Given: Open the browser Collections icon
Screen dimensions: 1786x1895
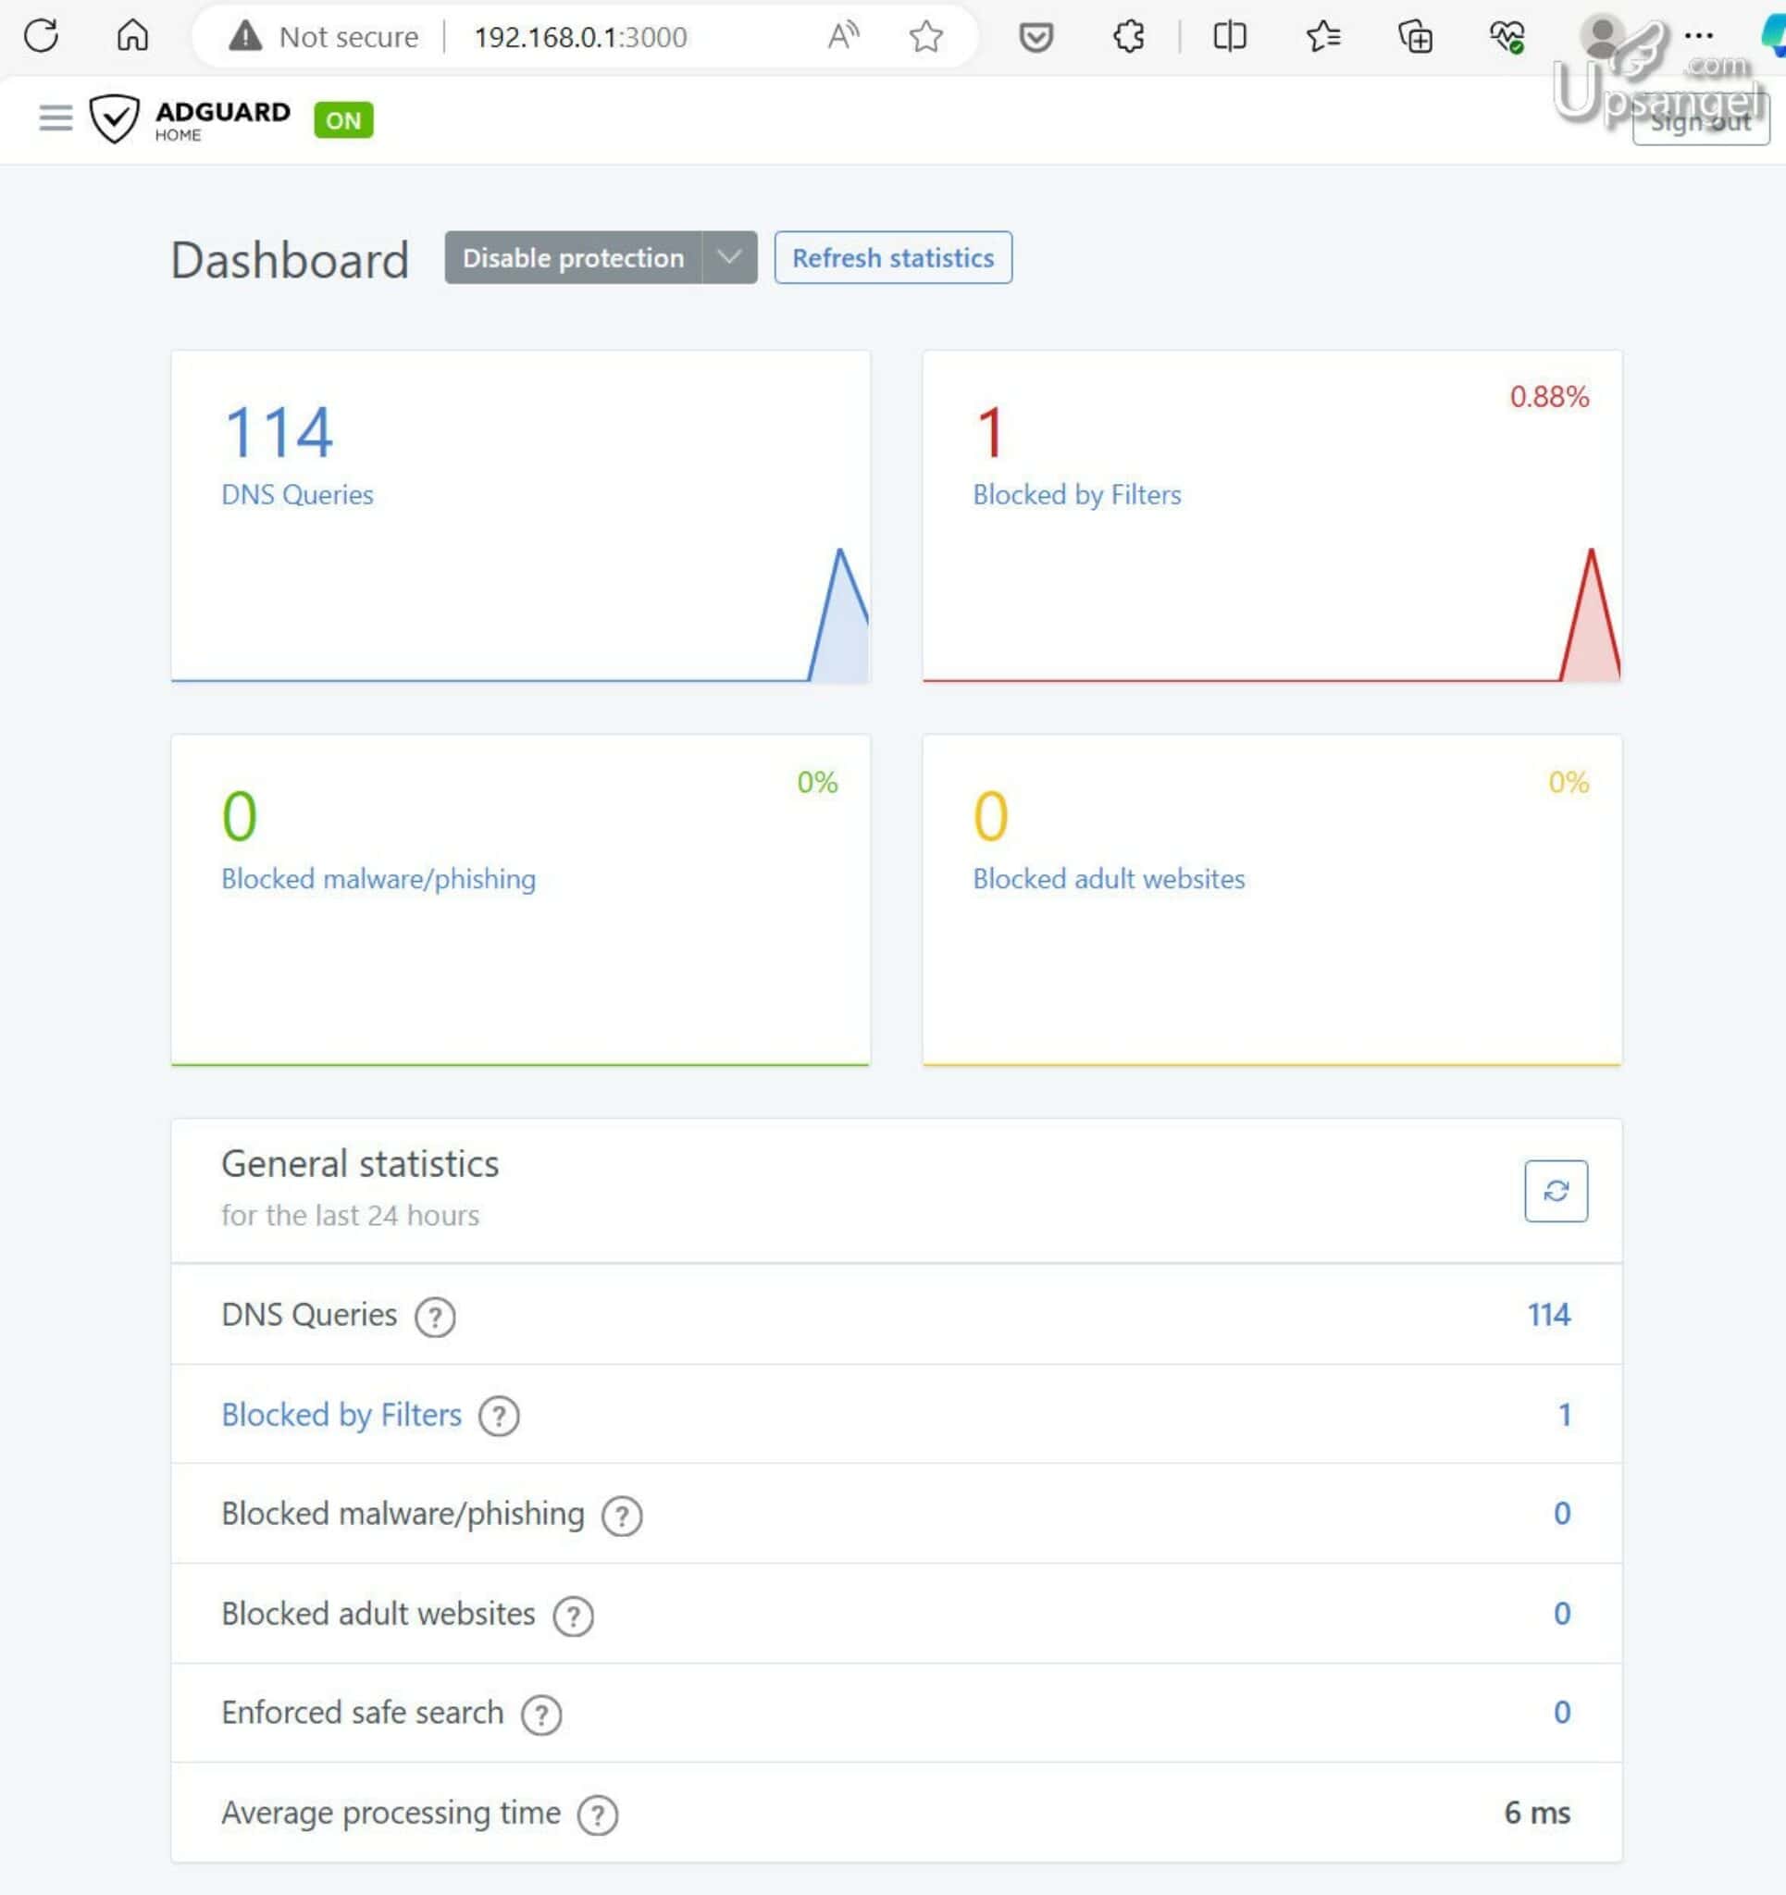Looking at the screenshot, I should coord(1417,36).
